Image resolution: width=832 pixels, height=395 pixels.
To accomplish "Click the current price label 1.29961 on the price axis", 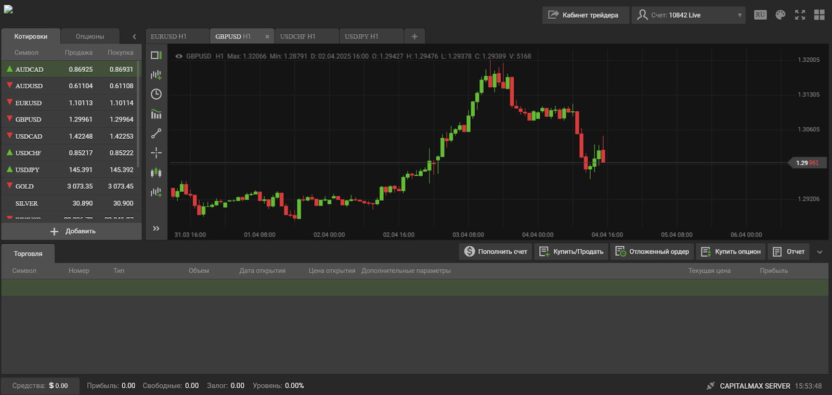I will [808, 163].
